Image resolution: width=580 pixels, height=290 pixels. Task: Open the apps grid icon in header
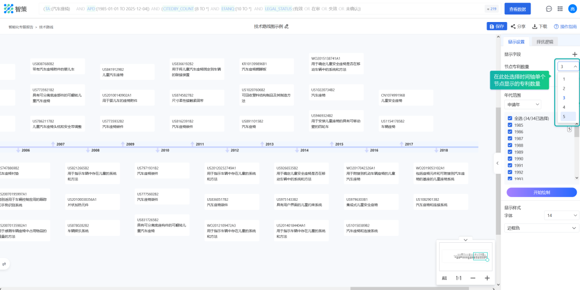coord(560,9)
